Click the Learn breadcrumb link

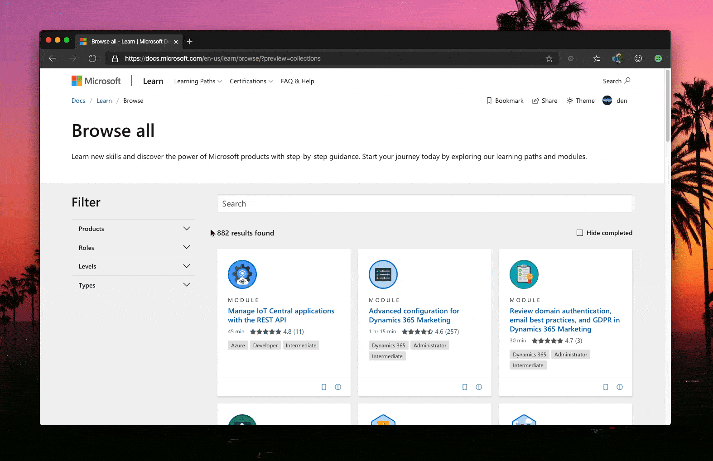tap(104, 101)
